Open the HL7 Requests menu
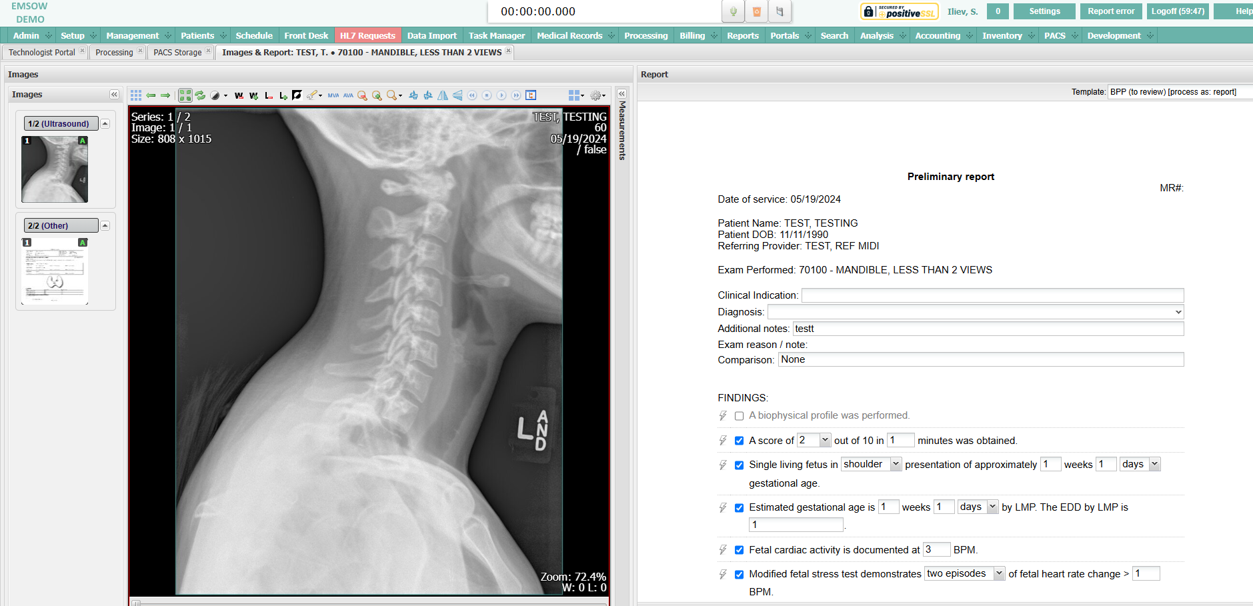Image resolution: width=1253 pixels, height=606 pixels. pyautogui.click(x=367, y=35)
